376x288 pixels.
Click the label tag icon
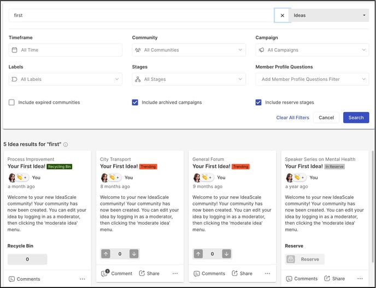[14, 79]
